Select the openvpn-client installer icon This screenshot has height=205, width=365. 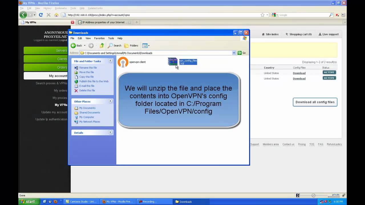(123, 62)
